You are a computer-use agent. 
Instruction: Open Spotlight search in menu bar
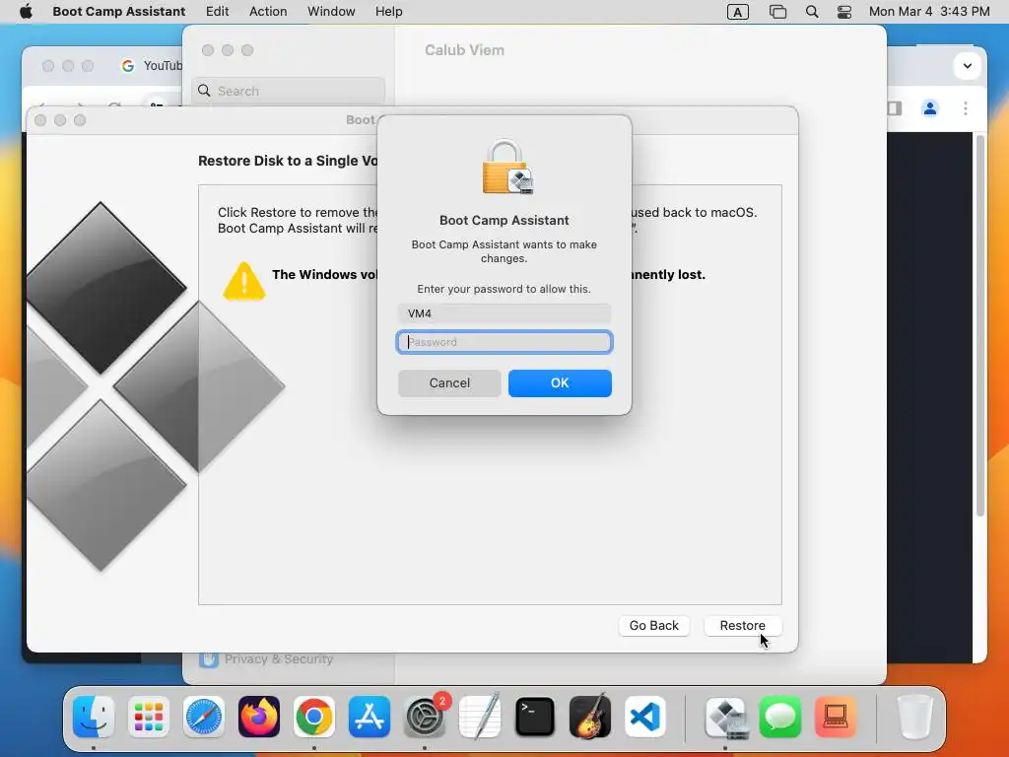(812, 12)
